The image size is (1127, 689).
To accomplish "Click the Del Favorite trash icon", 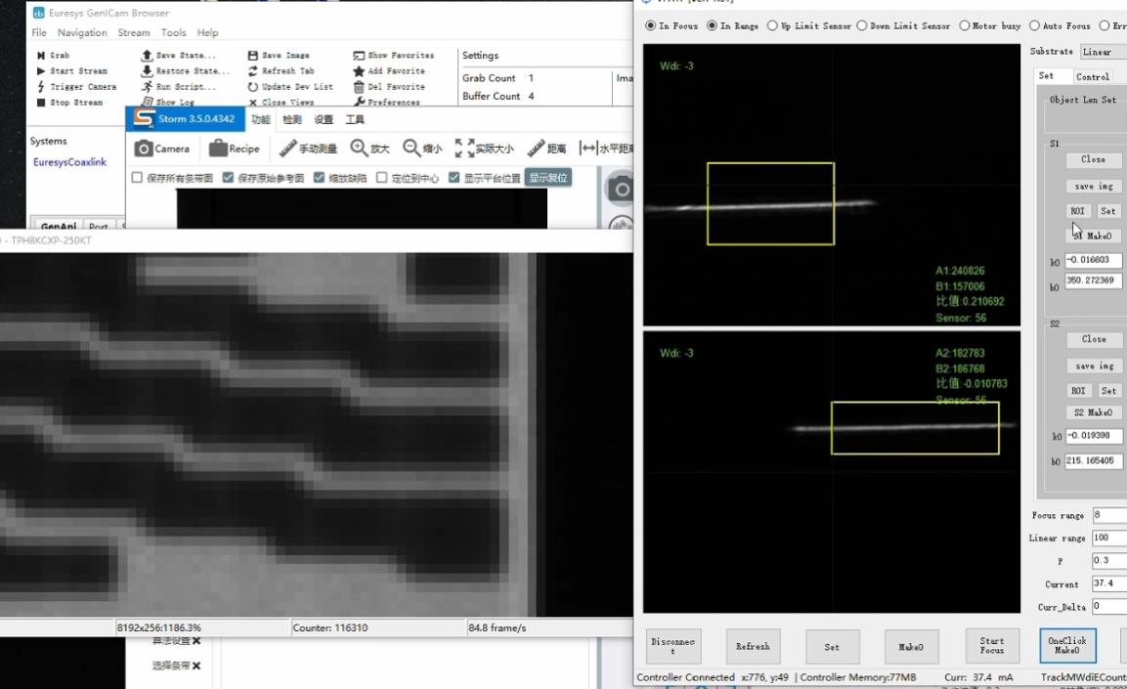I will pos(359,87).
